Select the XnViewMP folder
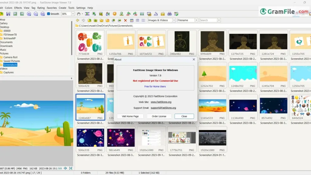Image resolution: width=311 pixels, height=175 pixels. (x=9, y=38)
